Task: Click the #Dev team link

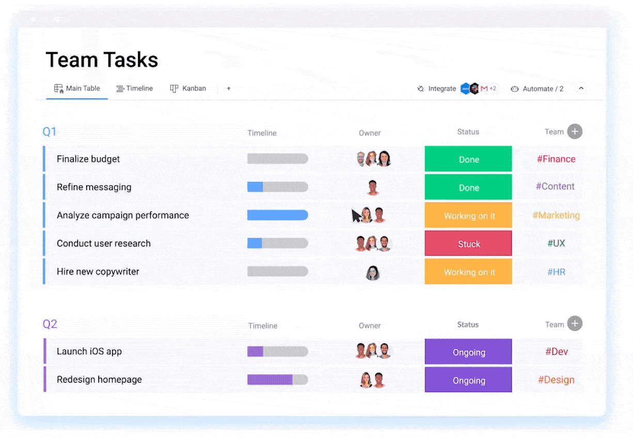Action: point(556,352)
